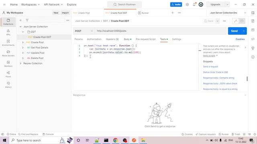The height and width of the screenshot is (144, 257).
Task: Click the New button
Action: pyautogui.click(x=56, y=13)
